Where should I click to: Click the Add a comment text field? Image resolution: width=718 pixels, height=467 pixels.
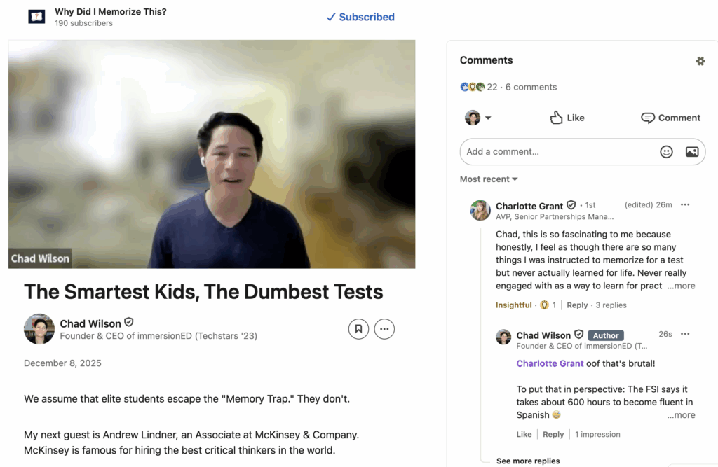pyautogui.click(x=557, y=152)
